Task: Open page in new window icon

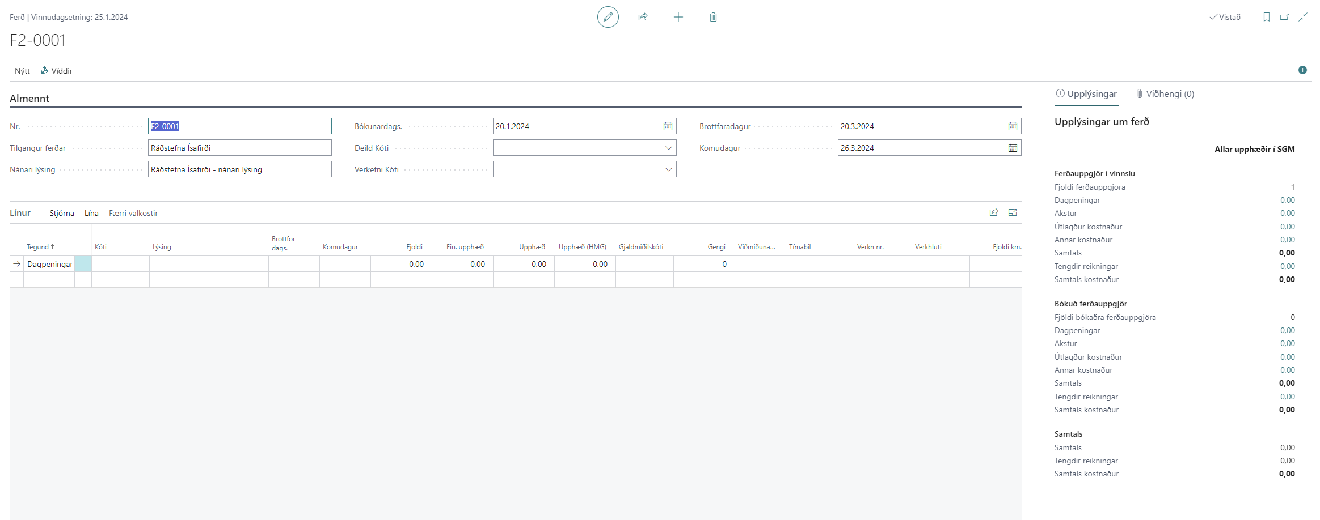Action: coord(1284,17)
